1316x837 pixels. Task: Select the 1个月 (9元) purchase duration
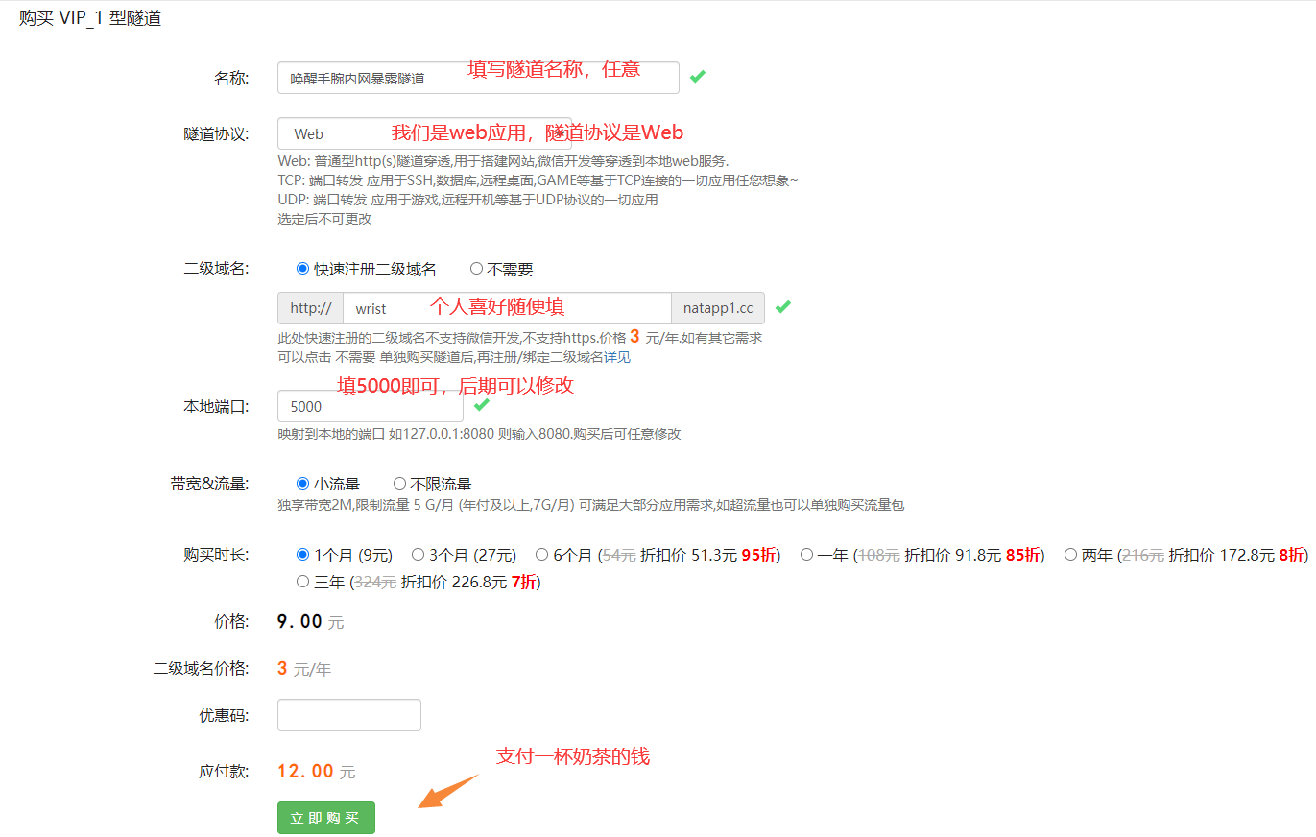pyautogui.click(x=302, y=554)
